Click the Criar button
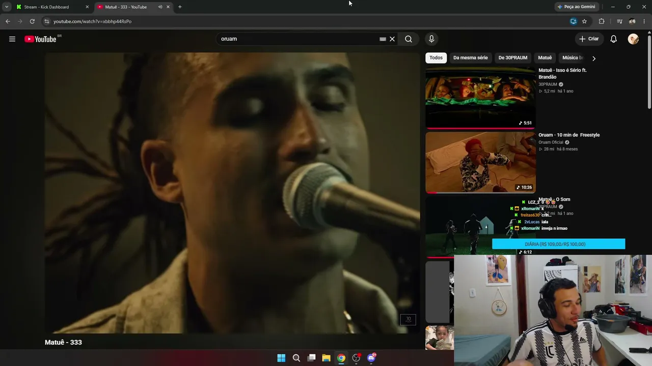The height and width of the screenshot is (366, 652). [x=589, y=39]
